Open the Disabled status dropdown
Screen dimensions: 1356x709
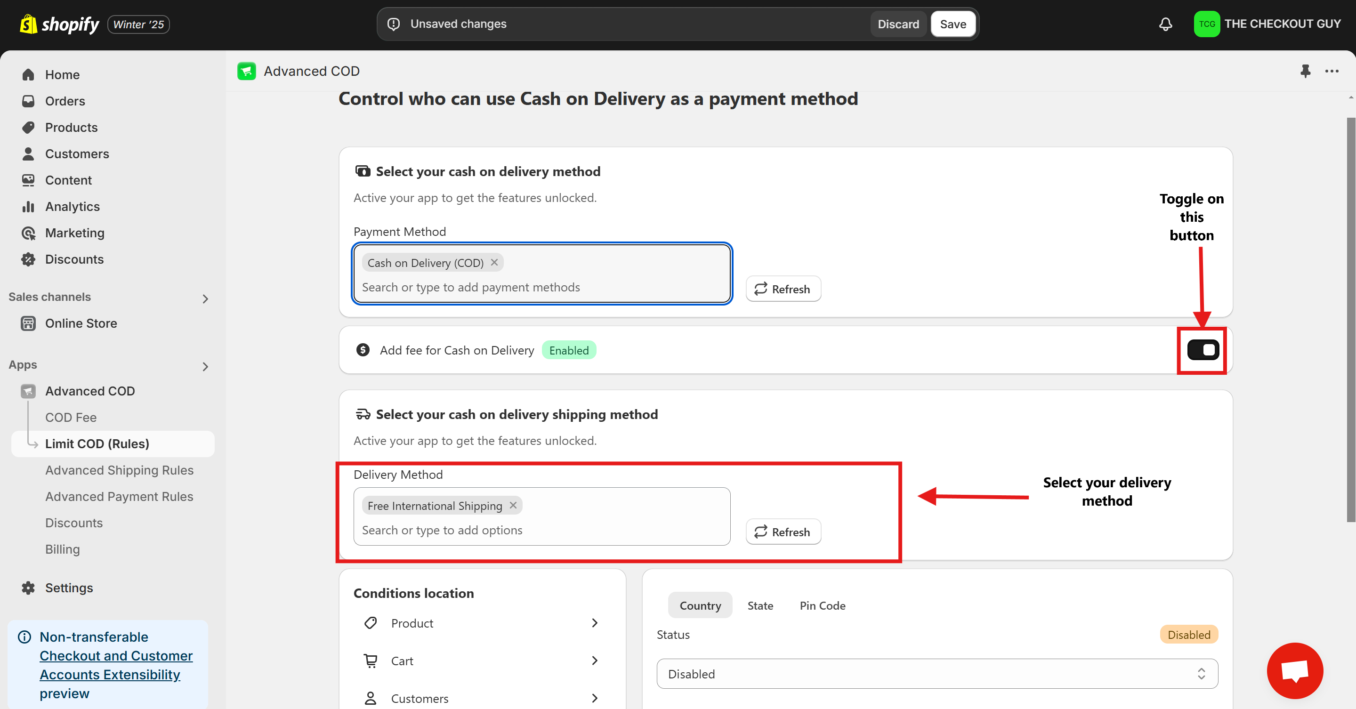pyautogui.click(x=937, y=674)
